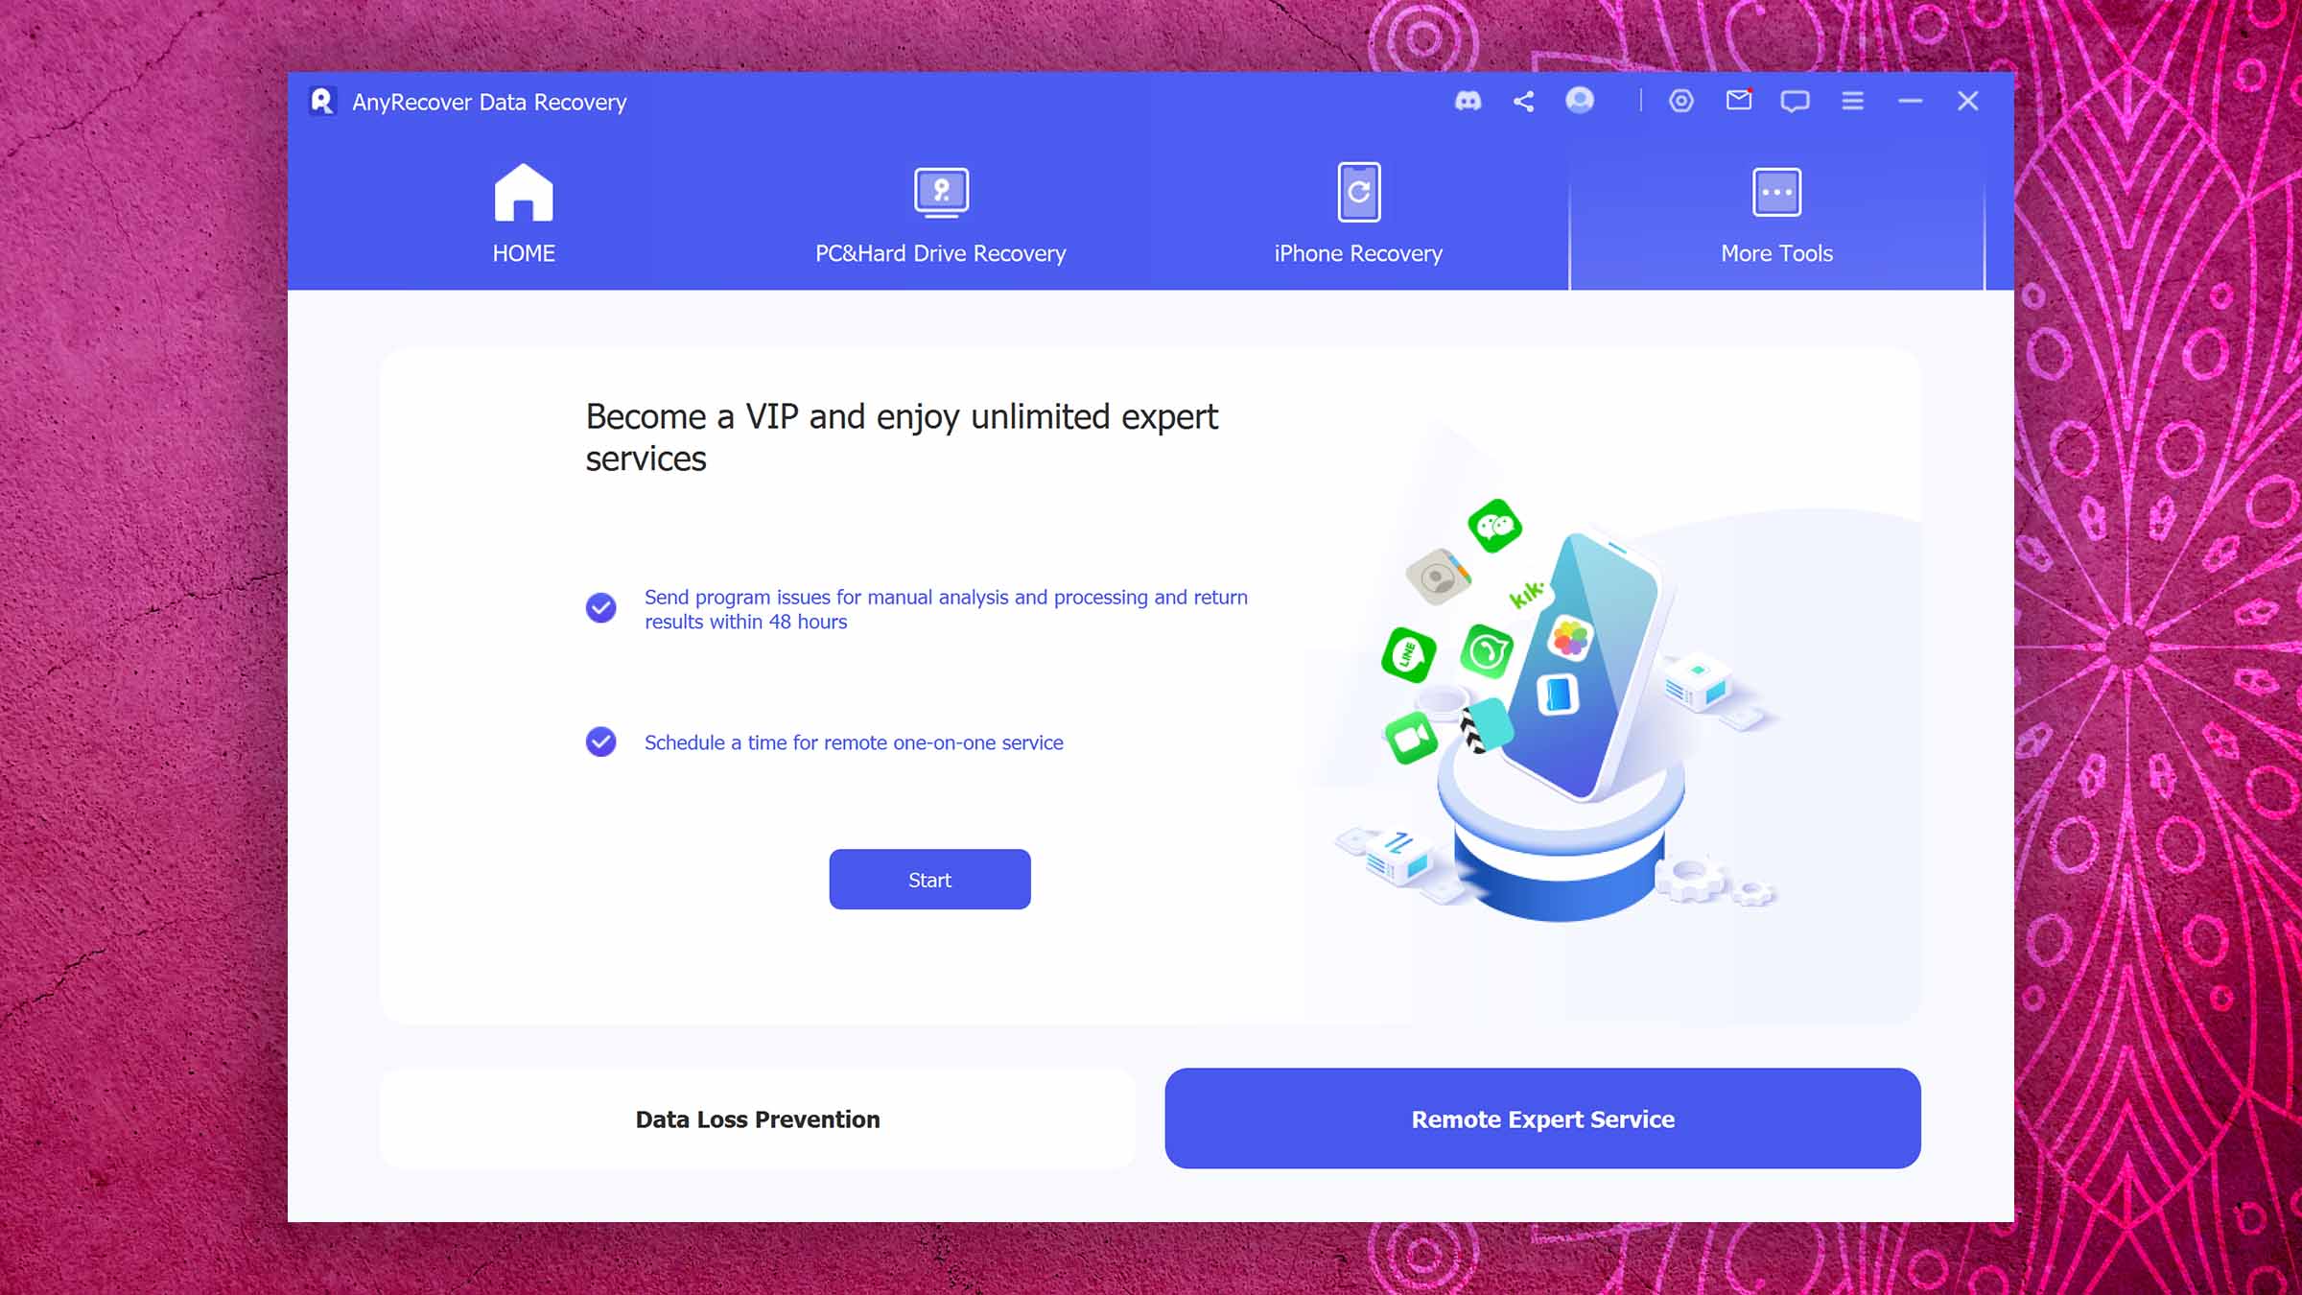The width and height of the screenshot is (2302, 1295).
Task: Minimize the AnyRecover window
Action: (1910, 101)
